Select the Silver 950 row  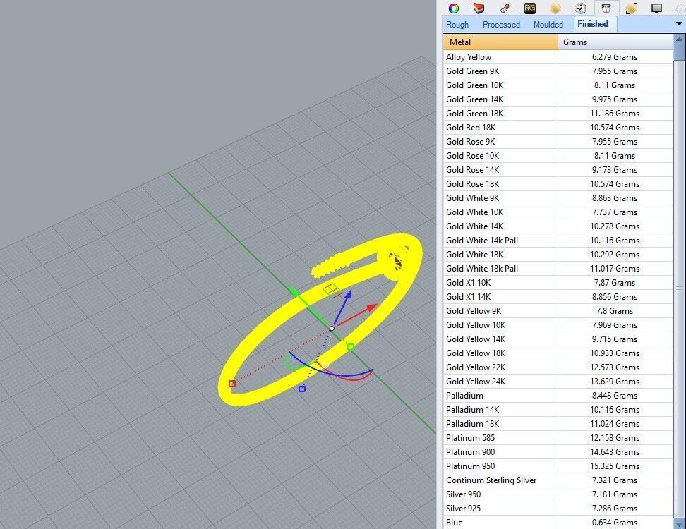pos(558,494)
